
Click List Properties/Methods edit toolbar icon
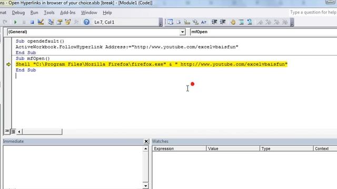coord(170,22)
